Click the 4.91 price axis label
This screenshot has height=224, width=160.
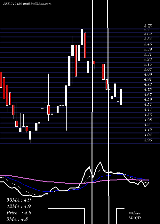pos(148,79)
